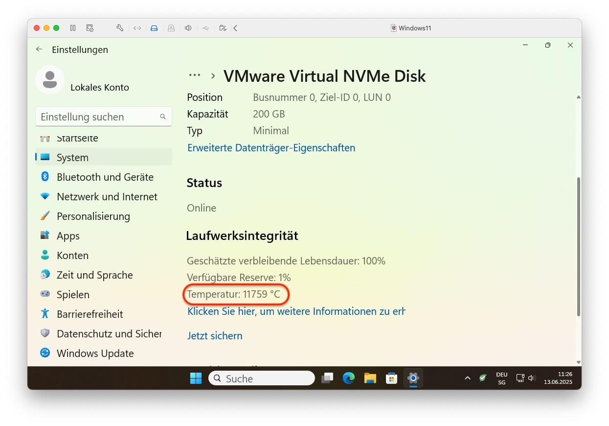Click the Temperatur: 11759 °C value
Image resolution: width=609 pixels, height=426 pixels.
pos(234,294)
